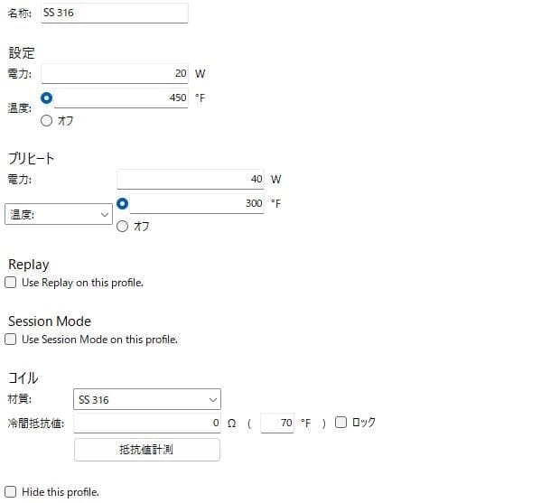550x503 pixels.
Task: Click the 冷間抵抗値 resistance input field
Action: 147,423
